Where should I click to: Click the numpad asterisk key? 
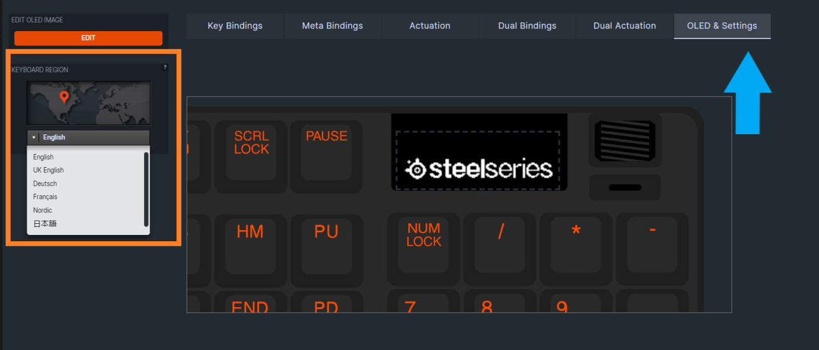click(576, 242)
